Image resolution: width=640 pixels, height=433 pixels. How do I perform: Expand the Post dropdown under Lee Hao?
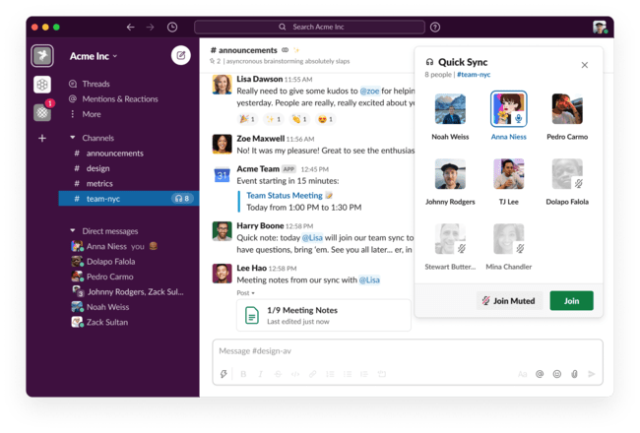[246, 293]
